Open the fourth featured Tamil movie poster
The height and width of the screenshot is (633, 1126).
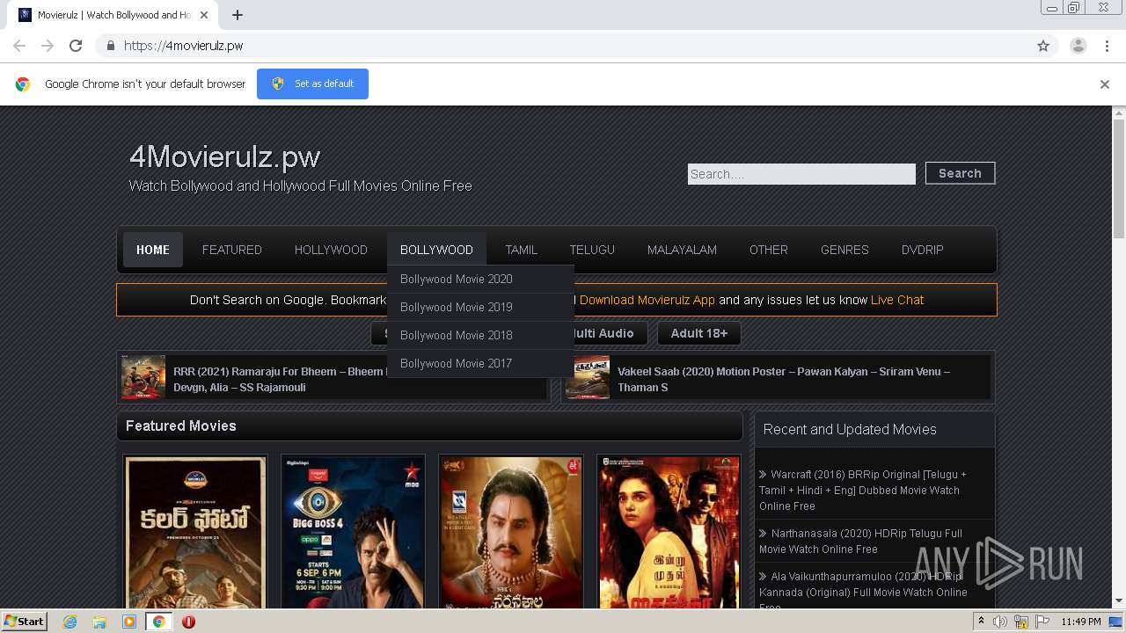coord(669,532)
